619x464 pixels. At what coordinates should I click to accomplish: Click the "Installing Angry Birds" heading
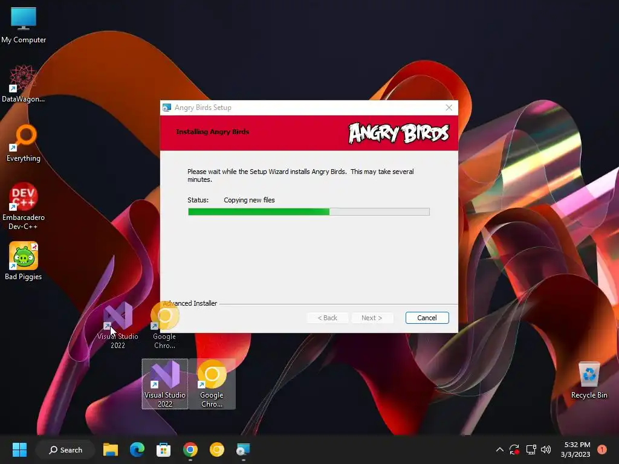[x=212, y=132]
